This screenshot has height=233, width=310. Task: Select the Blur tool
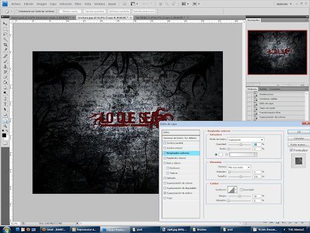point(5,88)
